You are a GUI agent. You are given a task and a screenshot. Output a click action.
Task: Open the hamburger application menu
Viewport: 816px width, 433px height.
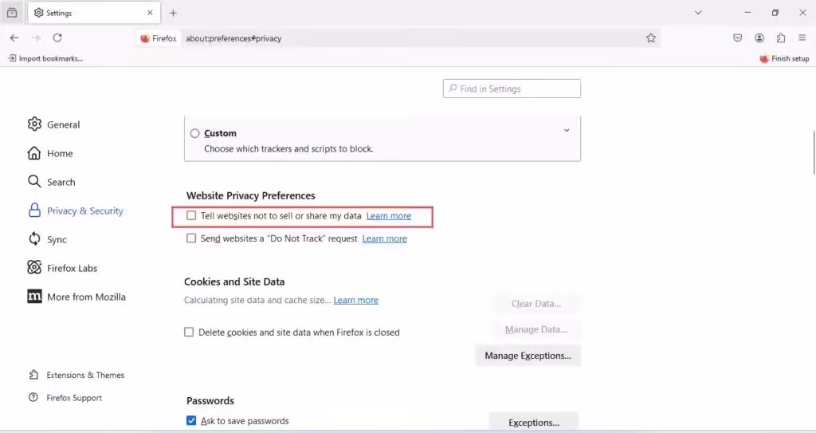(x=802, y=38)
